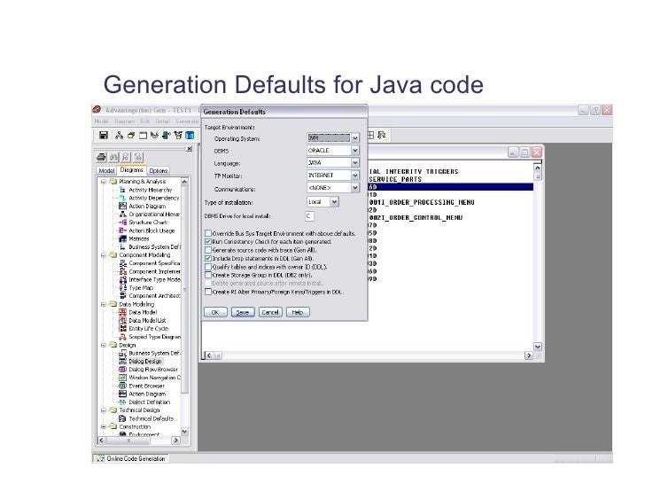Click DBMS Drive for local install field
Image resolution: width=645 pixels, height=484 pixels.
pyautogui.click(x=309, y=216)
